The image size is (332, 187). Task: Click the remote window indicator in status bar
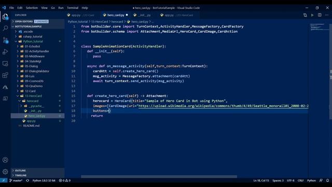4,180
